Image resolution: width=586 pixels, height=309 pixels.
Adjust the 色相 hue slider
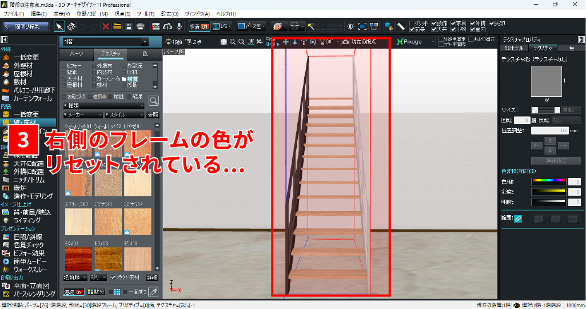(x=548, y=181)
